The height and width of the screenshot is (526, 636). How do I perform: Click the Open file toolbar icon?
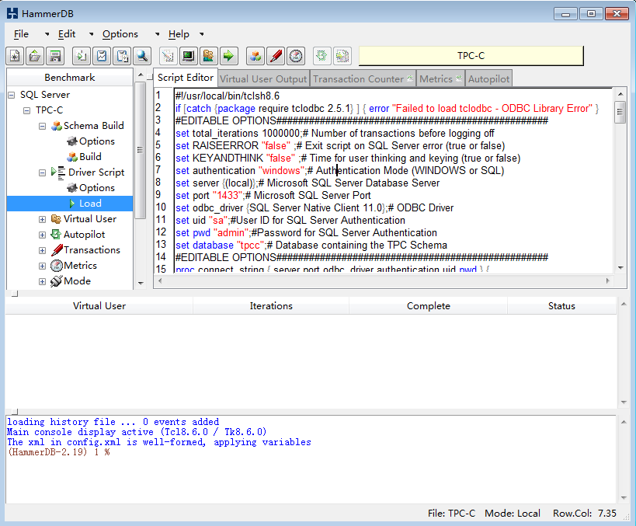35,56
